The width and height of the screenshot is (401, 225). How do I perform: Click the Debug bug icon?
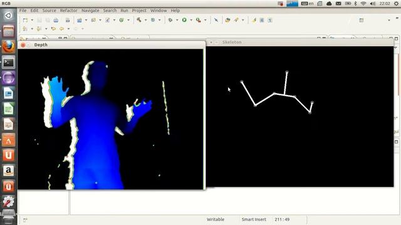(170, 20)
